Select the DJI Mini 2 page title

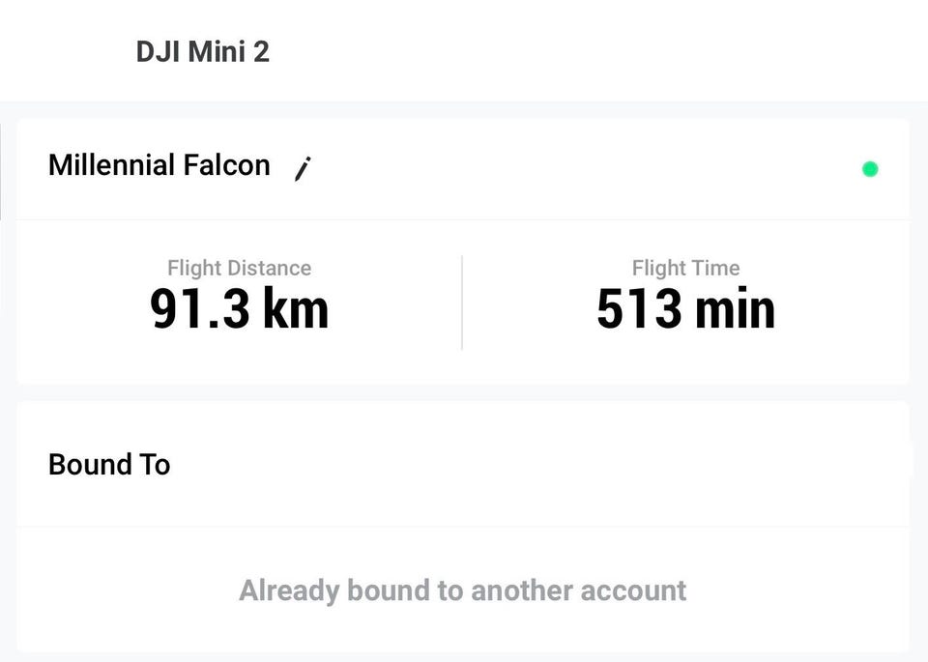pos(202,51)
